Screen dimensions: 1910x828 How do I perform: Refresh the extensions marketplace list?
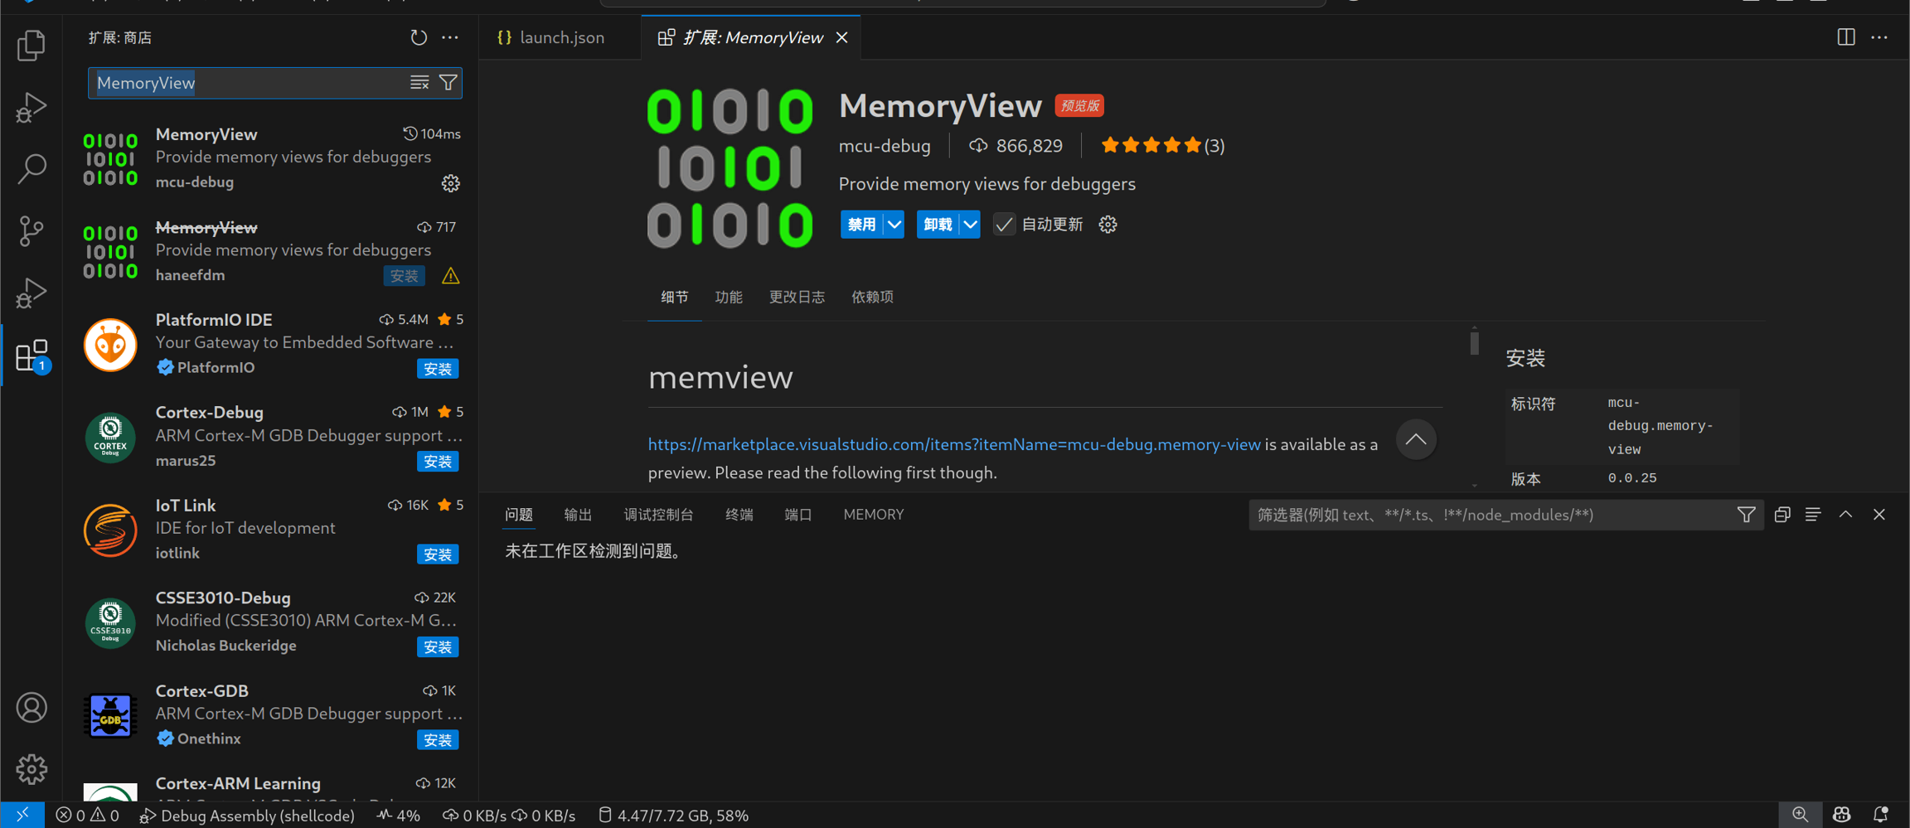pos(419,37)
